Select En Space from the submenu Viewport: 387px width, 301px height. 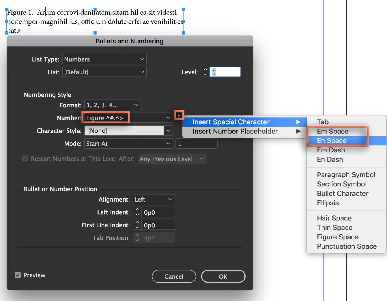[x=347, y=141]
